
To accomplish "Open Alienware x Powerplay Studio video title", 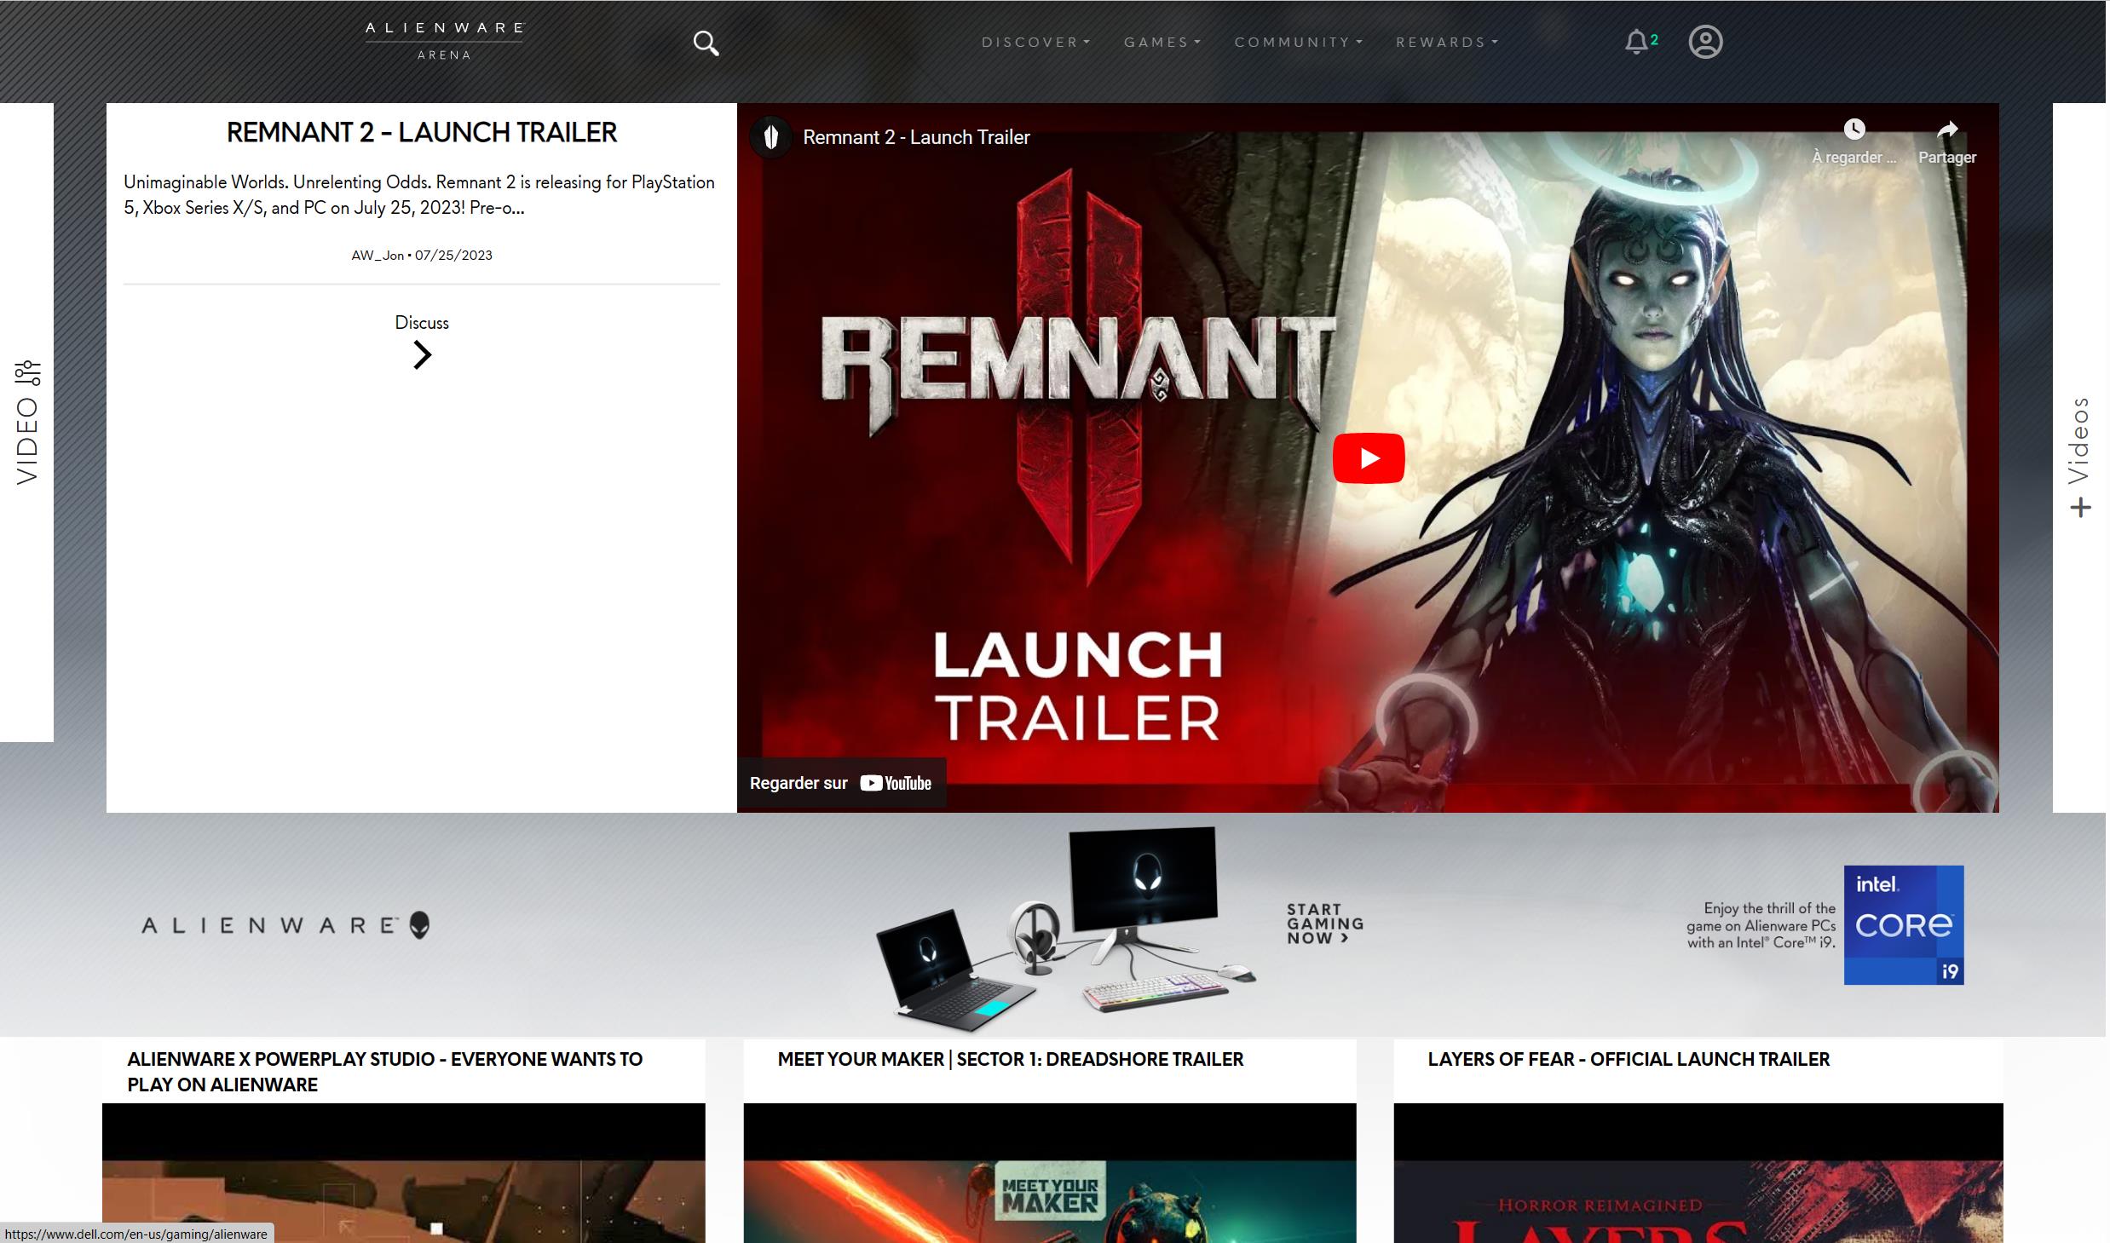I will [x=385, y=1073].
